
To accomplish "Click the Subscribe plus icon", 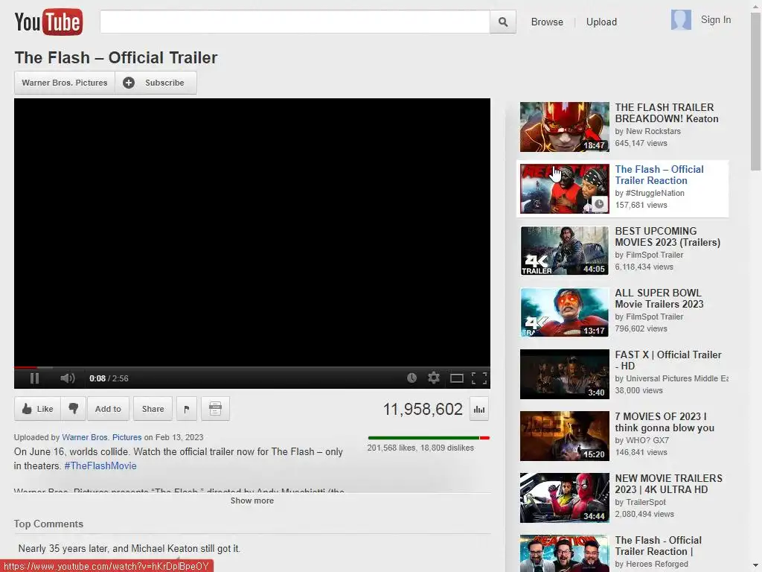I will coord(128,83).
